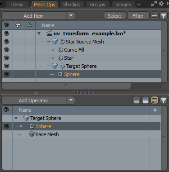
Task: Open the Images tab
Action: (x=123, y=5)
